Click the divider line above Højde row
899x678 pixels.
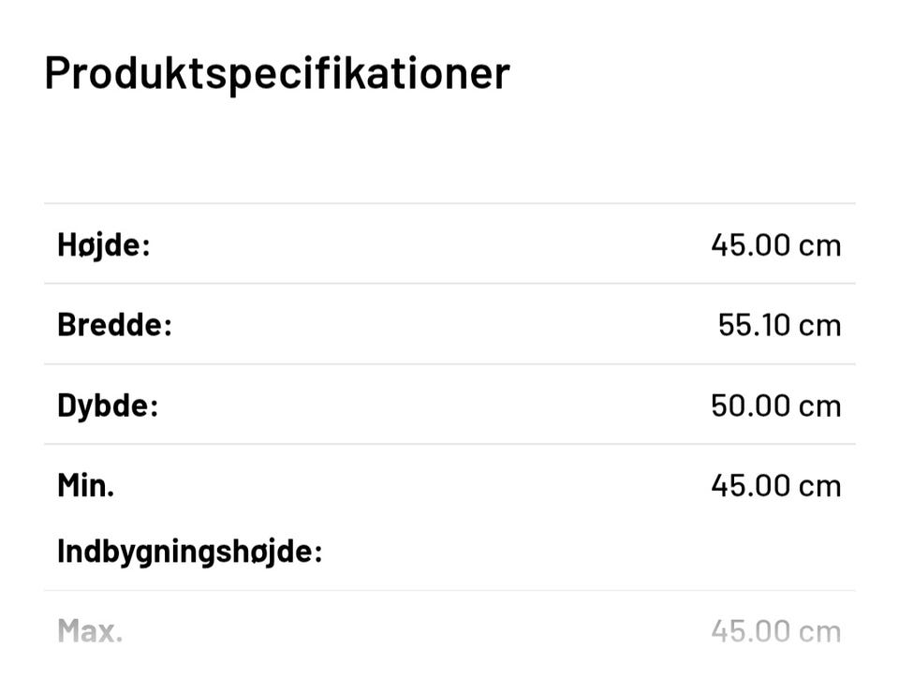[x=449, y=203]
